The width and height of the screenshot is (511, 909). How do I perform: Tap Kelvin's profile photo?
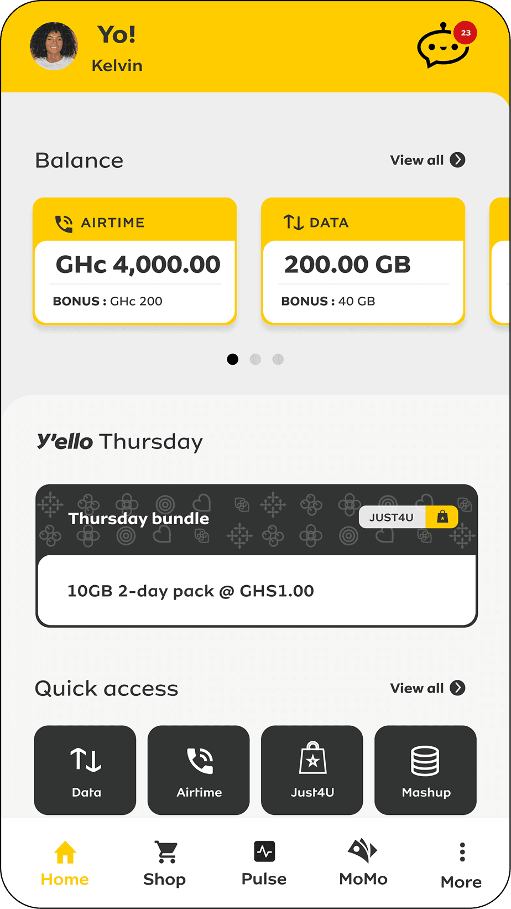click(x=54, y=47)
